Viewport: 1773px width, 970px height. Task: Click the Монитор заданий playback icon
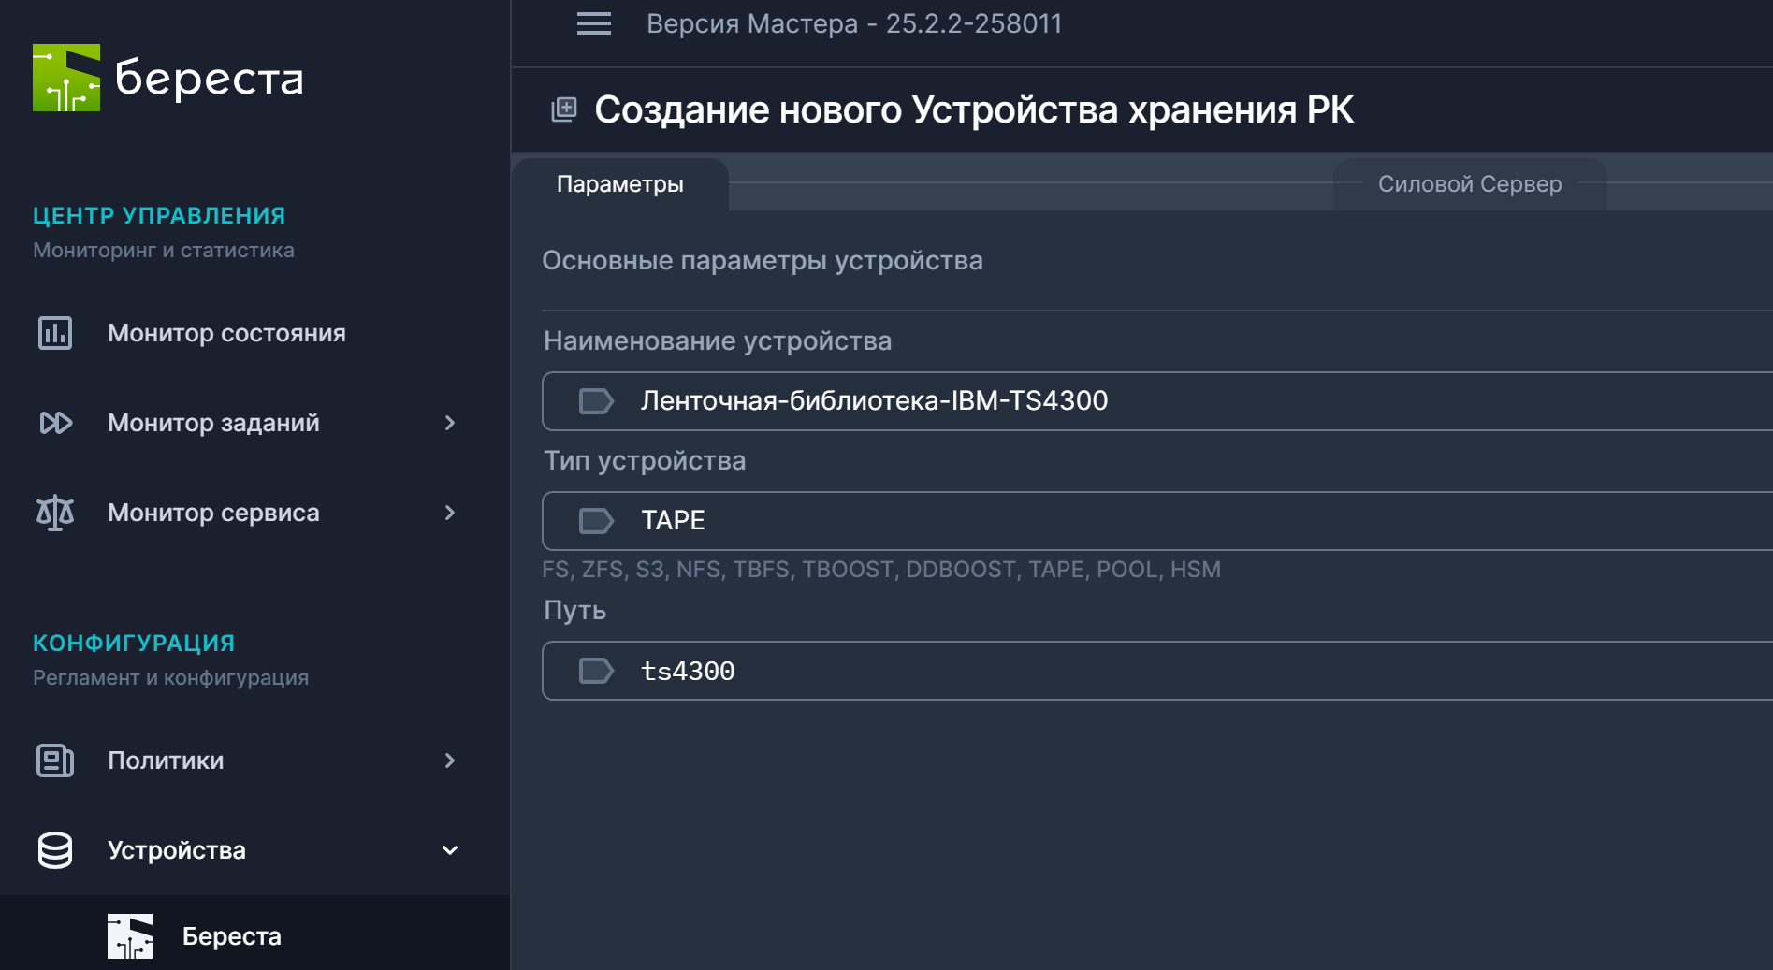54,423
